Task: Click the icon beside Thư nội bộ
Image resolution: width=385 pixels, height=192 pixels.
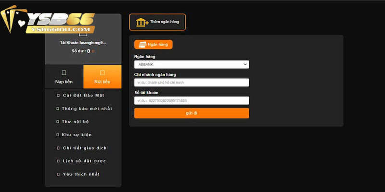Action: click(x=58, y=121)
